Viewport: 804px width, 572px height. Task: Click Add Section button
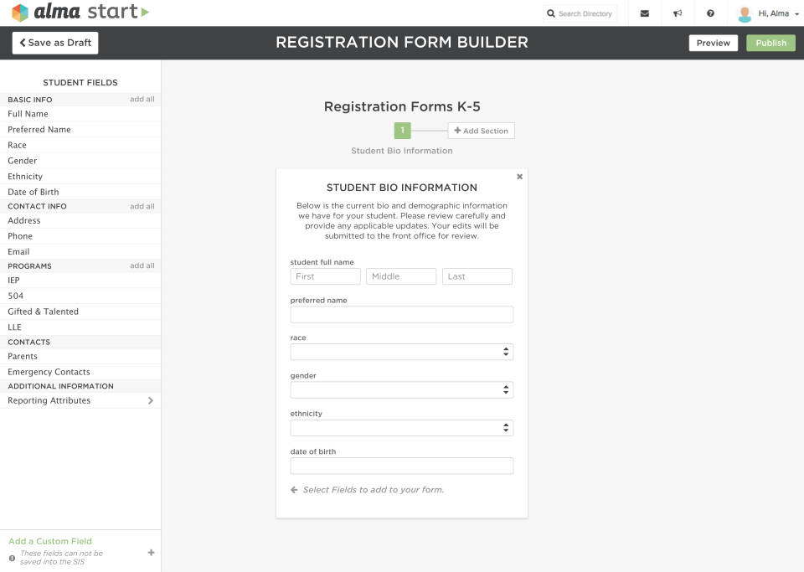[x=481, y=131]
